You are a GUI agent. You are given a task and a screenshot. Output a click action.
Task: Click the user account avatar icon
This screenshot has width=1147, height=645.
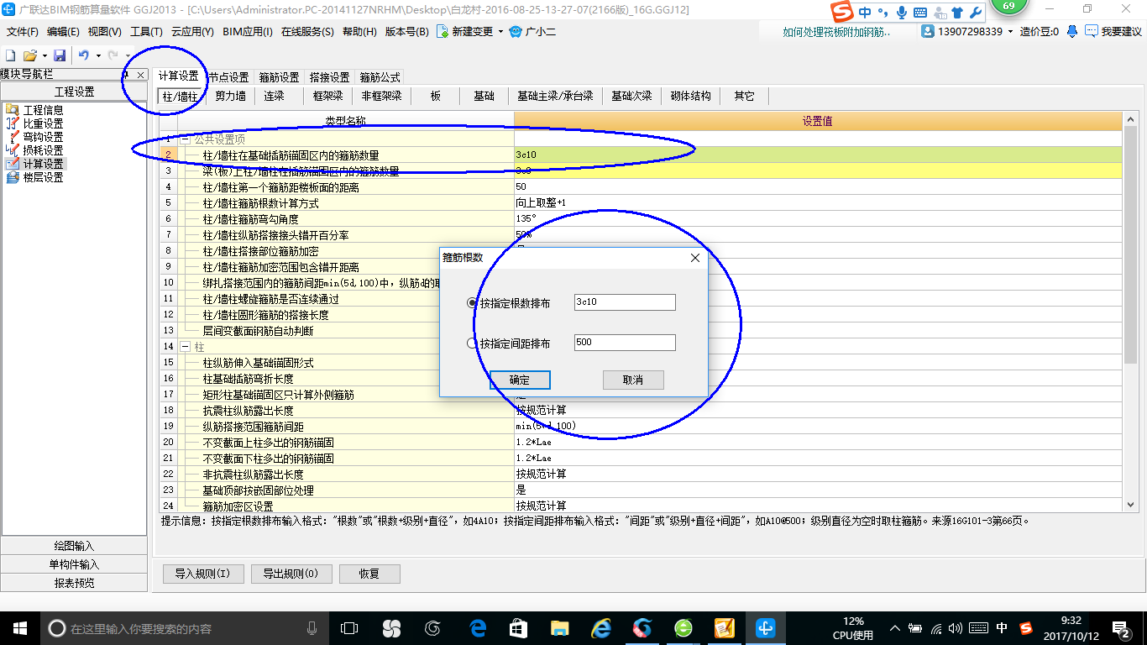click(928, 31)
